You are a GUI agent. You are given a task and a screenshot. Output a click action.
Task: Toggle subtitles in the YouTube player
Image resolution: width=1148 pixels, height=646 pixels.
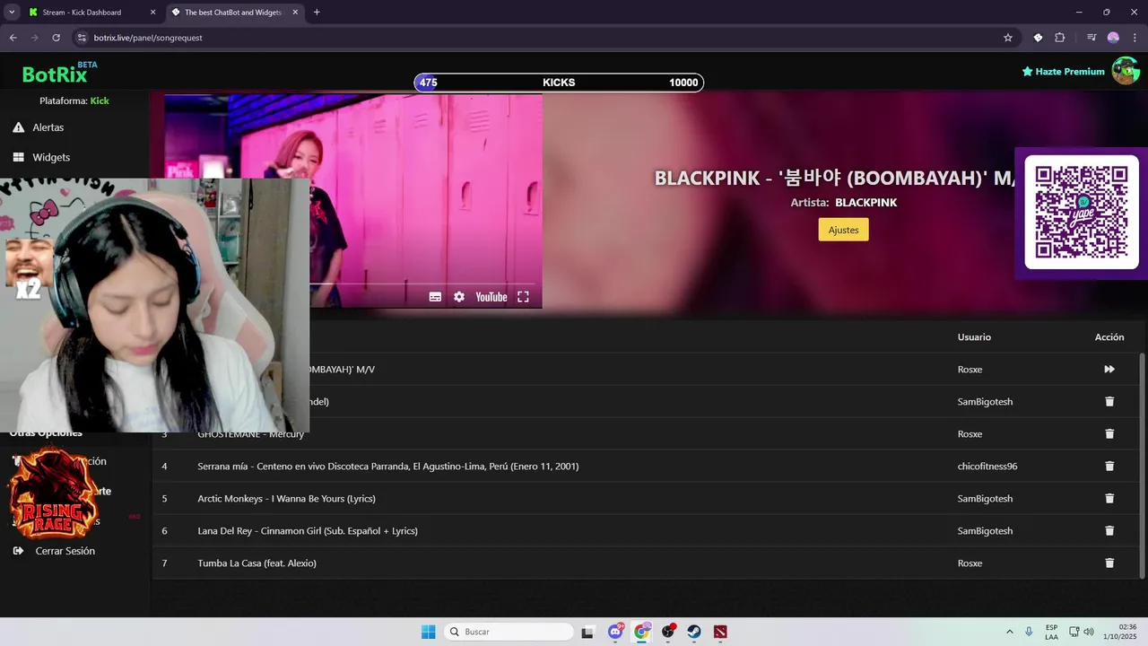(x=435, y=297)
